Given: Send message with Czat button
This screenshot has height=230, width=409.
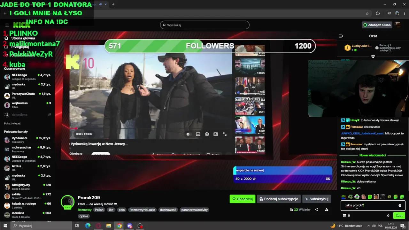Looking at the screenshot, I should [x=399, y=216].
